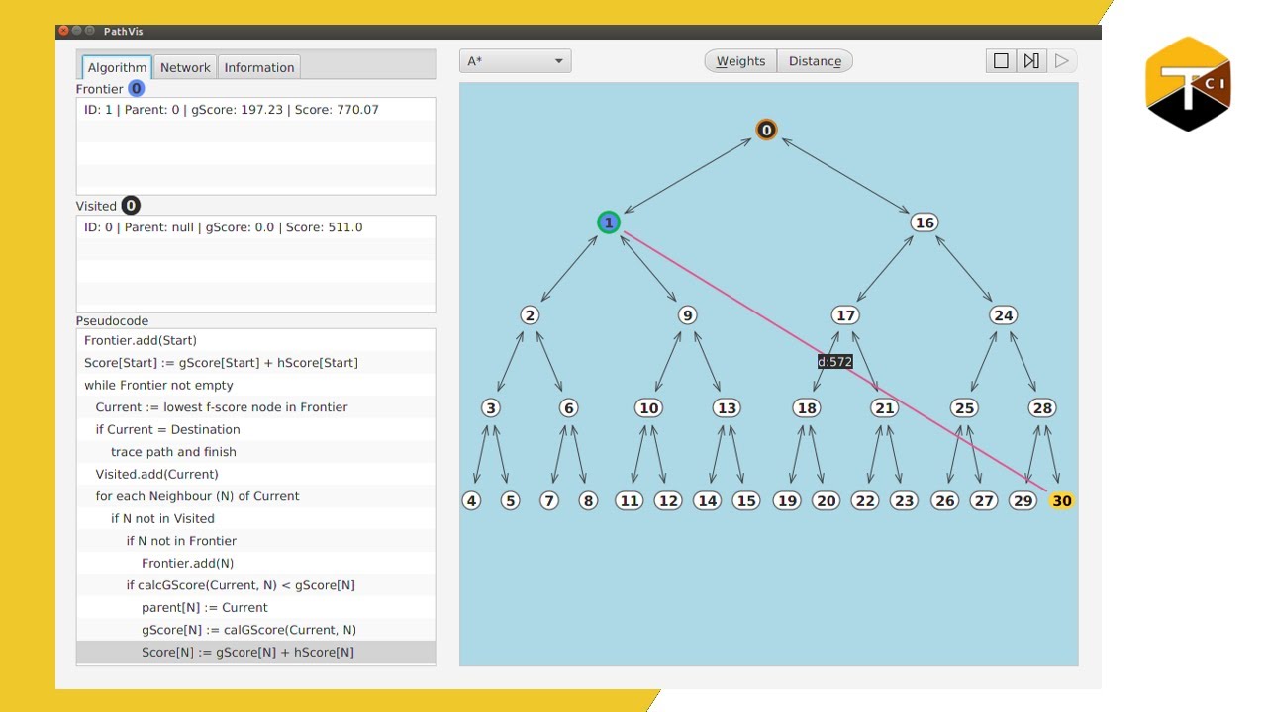1267x712 pixels.
Task: Select leaf node 19 in graph
Action: pyautogui.click(x=787, y=501)
